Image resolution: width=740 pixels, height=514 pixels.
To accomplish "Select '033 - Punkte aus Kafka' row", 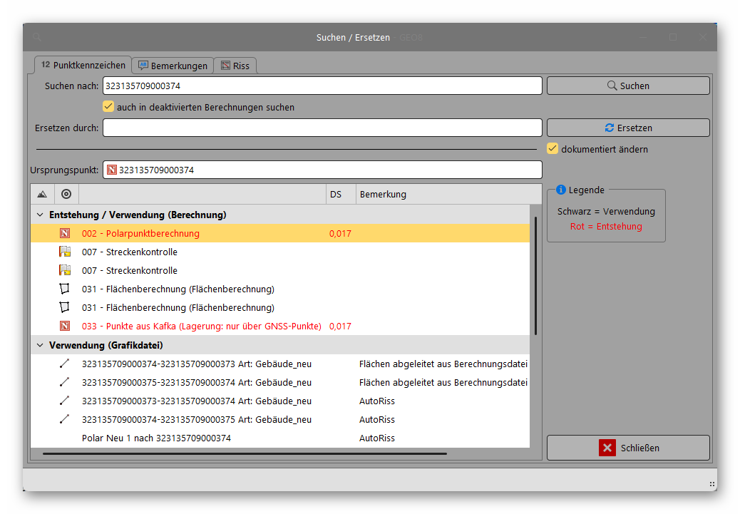I will point(280,326).
